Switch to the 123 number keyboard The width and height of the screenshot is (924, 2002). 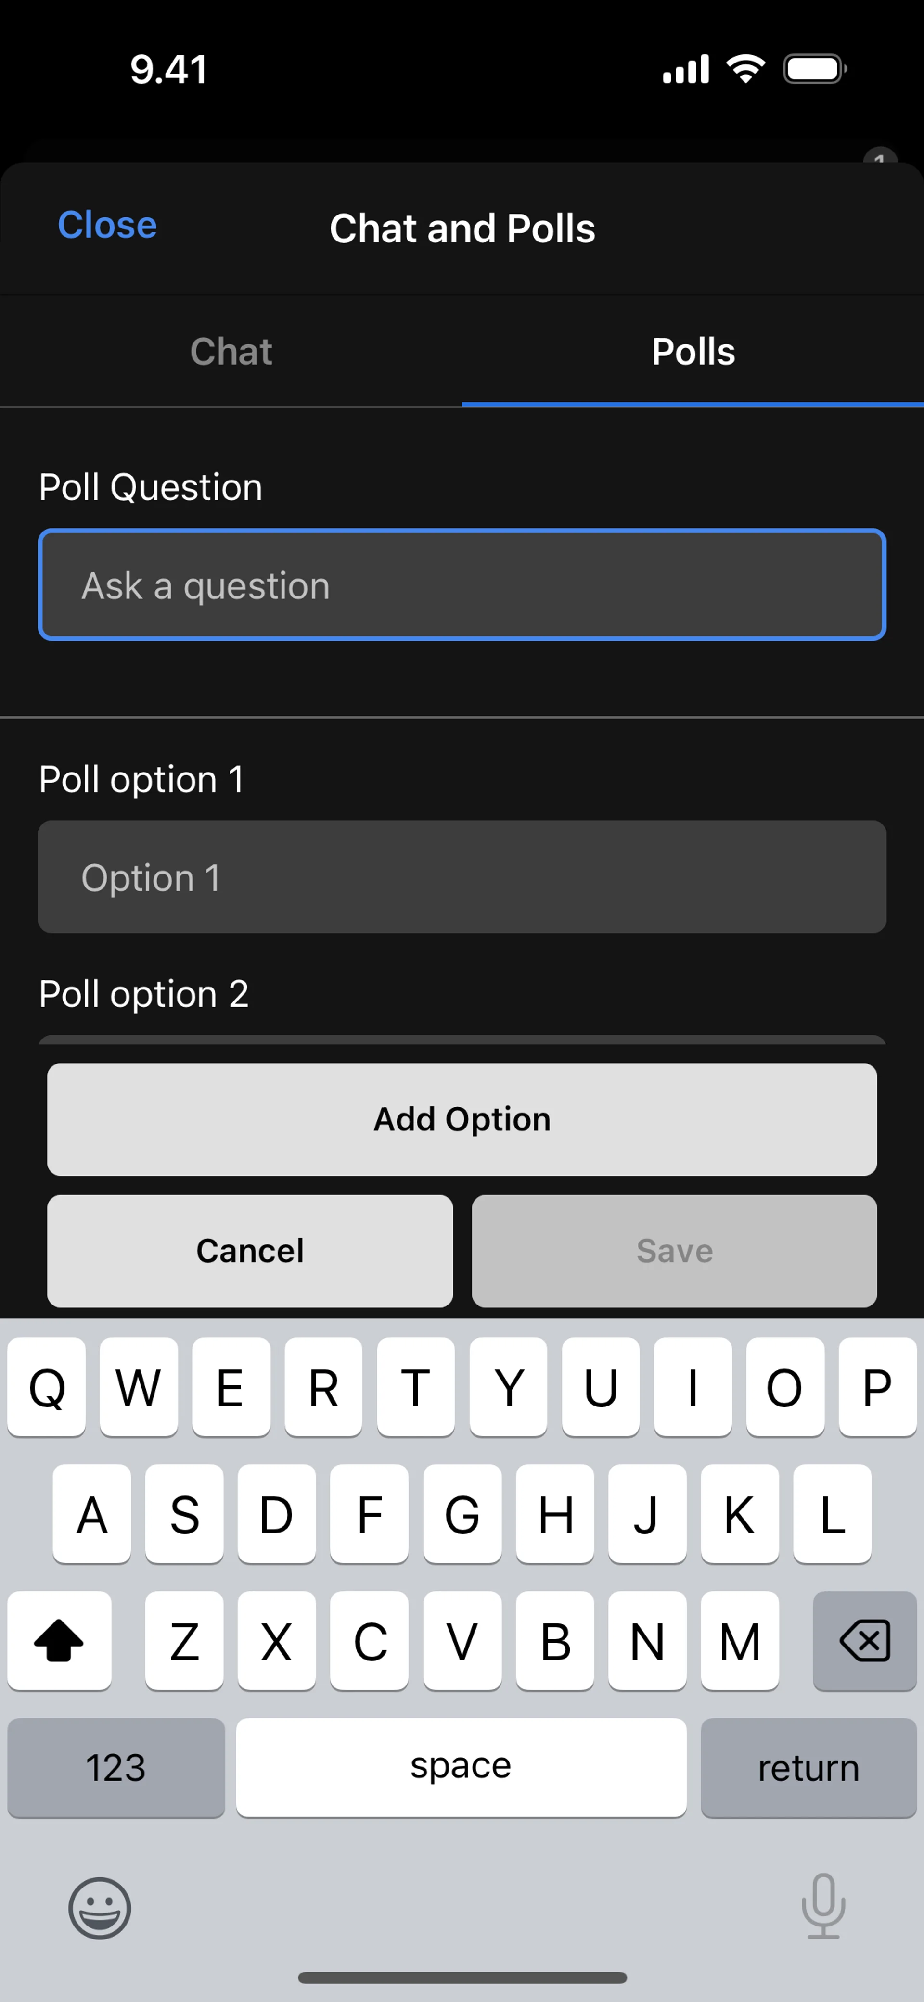[x=116, y=1767]
